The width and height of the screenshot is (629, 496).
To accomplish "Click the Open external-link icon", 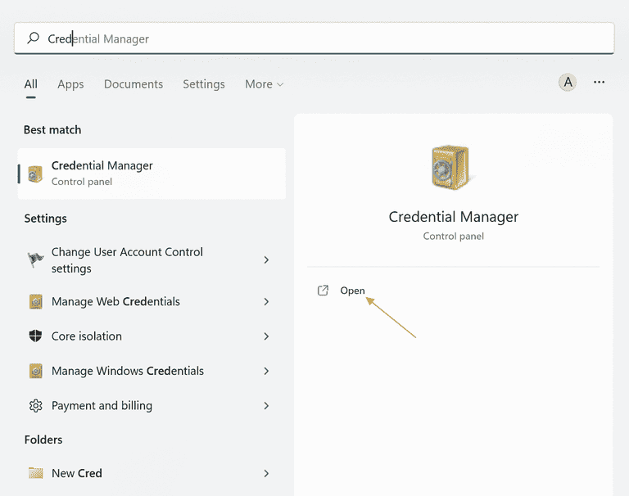I will pos(323,291).
